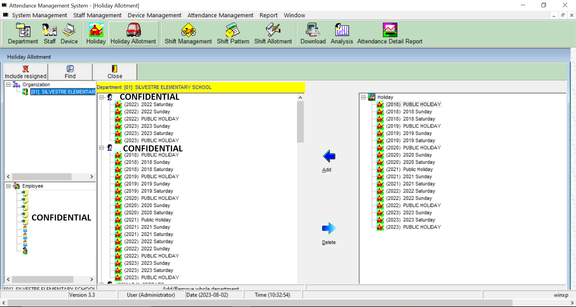576x307 pixels.
Task: Click icon beside (2020) 2020 Sunday in Holiday tree
Action: (x=380, y=155)
